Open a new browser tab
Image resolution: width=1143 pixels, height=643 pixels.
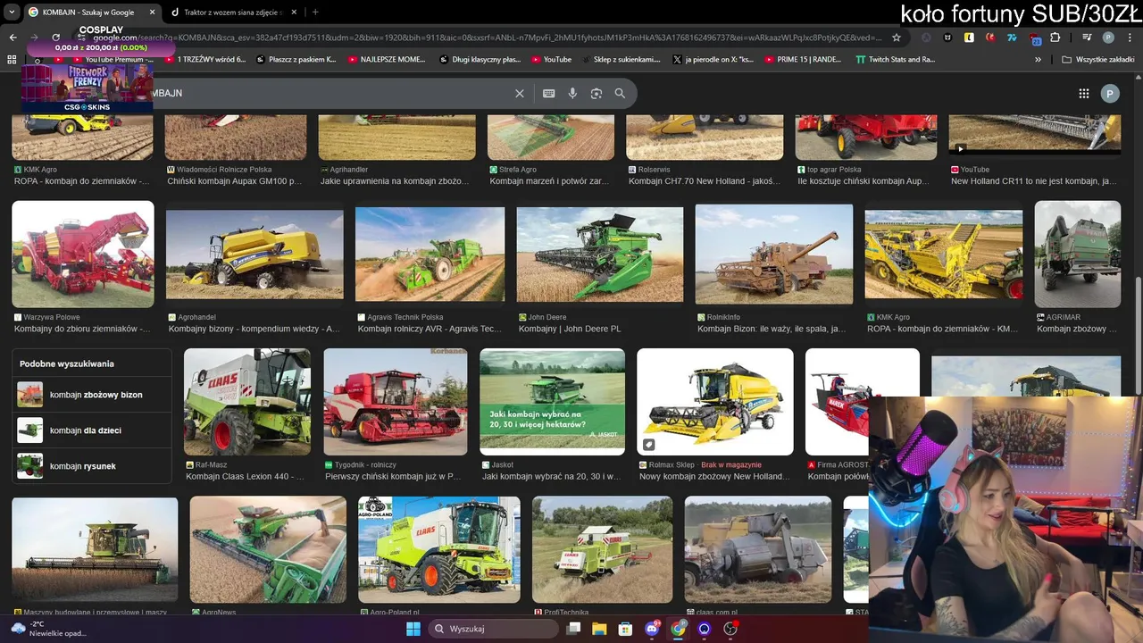[x=315, y=13]
